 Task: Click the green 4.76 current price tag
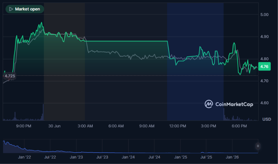click(264, 67)
